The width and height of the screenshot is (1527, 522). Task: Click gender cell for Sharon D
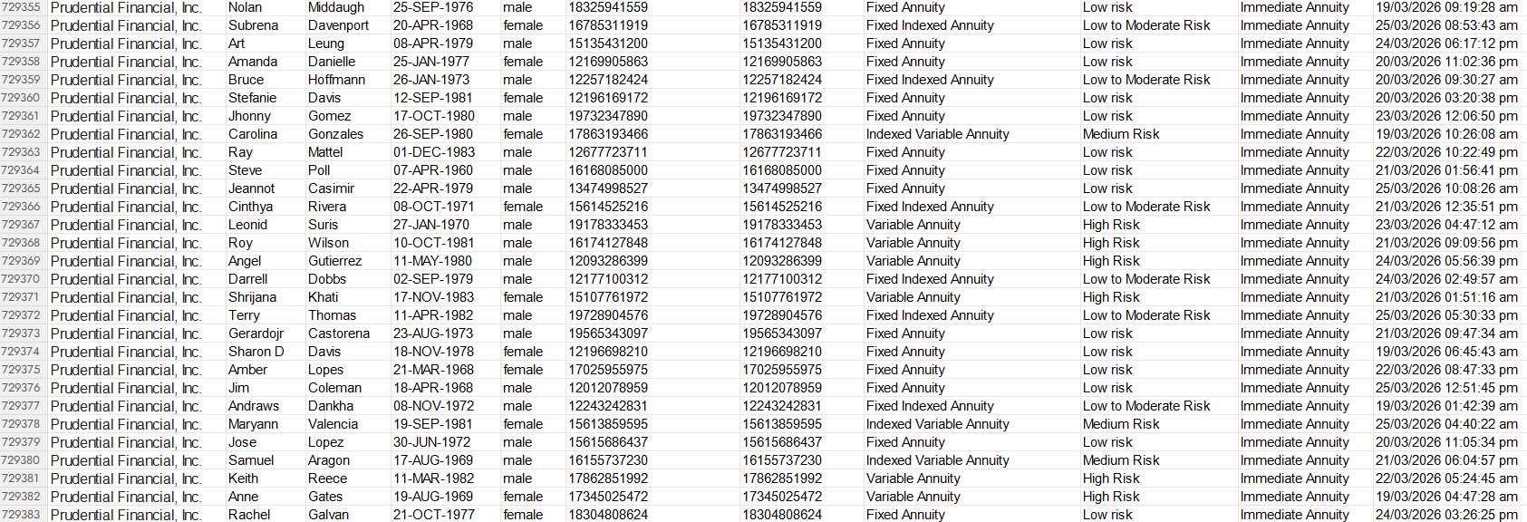(x=523, y=352)
